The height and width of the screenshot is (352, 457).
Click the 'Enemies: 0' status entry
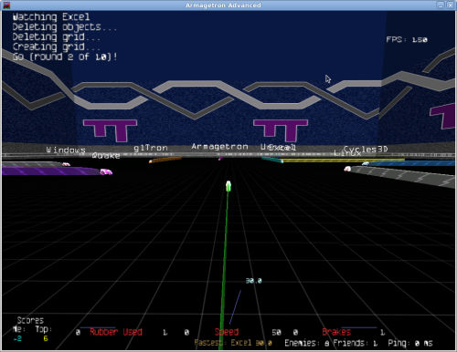tap(307, 343)
